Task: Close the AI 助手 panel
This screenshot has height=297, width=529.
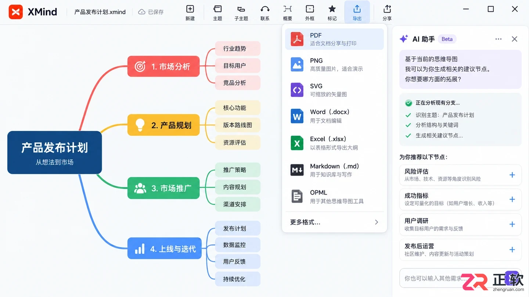Action: point(515,39)
